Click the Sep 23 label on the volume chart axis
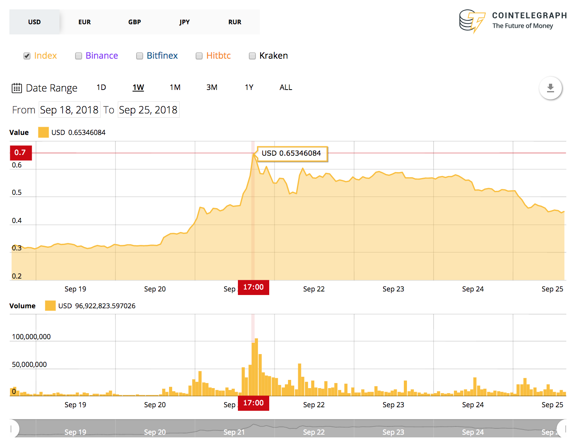This screenshot has width=576, height=446. tap(393, 405)
